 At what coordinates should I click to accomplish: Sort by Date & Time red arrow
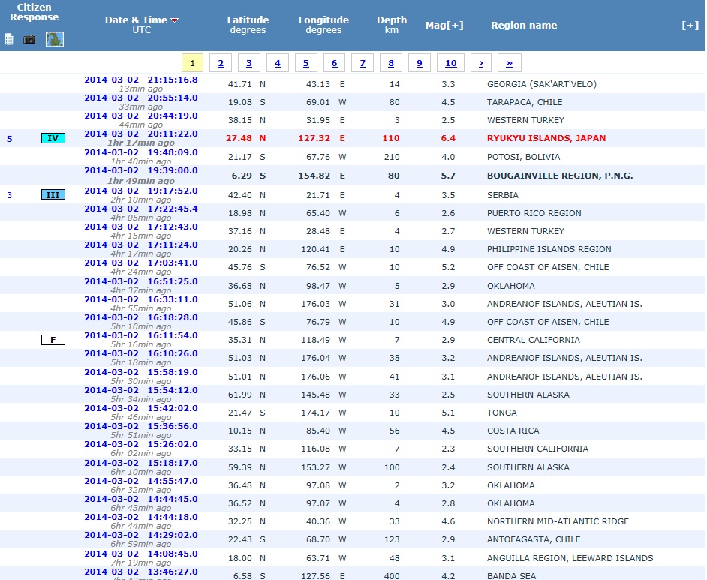pos(174,20)
